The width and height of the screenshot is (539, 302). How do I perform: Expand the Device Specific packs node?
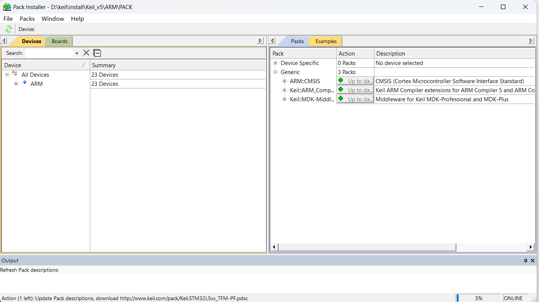click(x=276, y=63)
